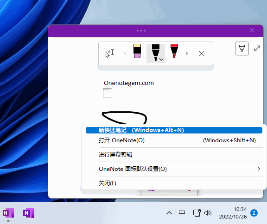This screenshot has height=224, width=267.
Task: Open the three-dot menu in title bar
Action: (x=141, y=31)
